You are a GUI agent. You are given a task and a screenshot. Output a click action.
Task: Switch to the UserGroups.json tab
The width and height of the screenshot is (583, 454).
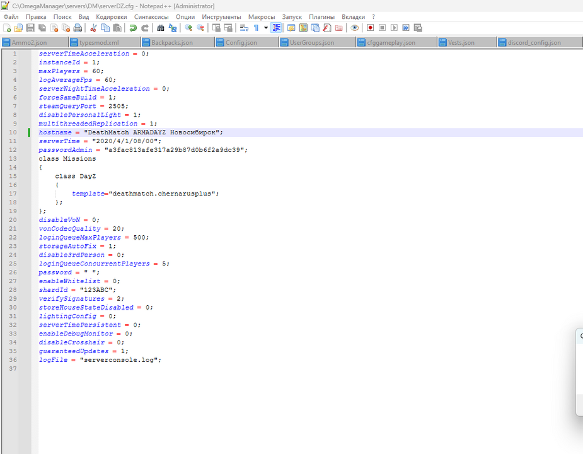coord(318,42)
